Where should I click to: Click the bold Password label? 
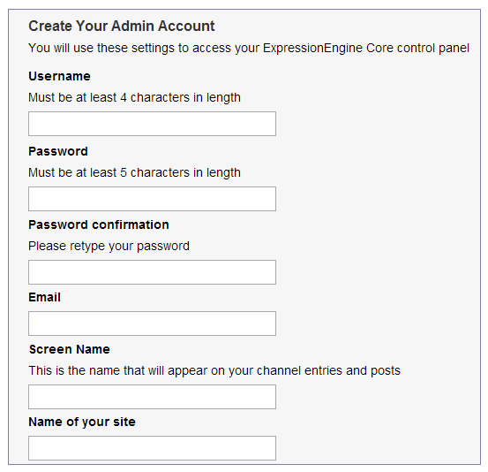[x=58, y=151]
